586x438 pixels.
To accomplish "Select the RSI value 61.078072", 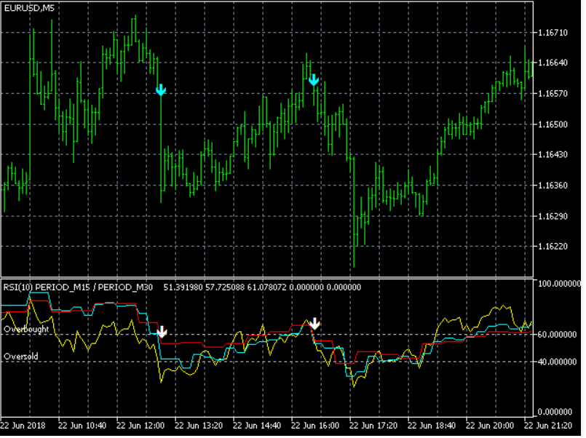I will click(267, 287).
